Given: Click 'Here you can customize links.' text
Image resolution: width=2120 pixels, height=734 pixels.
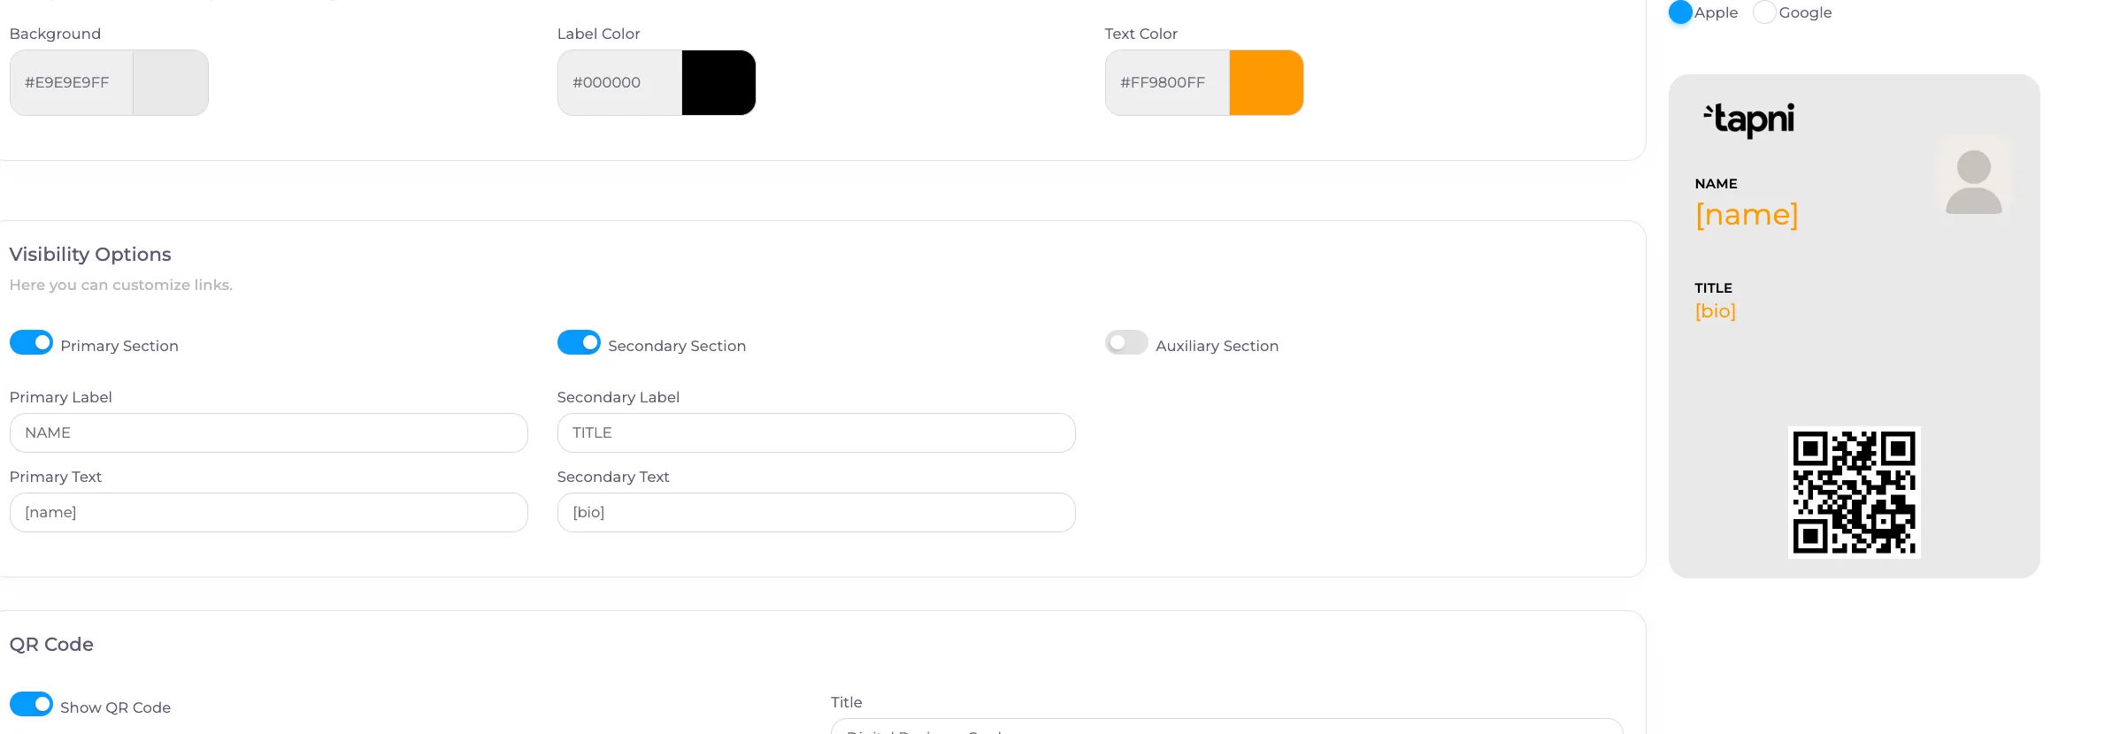Looking at the screenshot, I should (x=121, y=285).
